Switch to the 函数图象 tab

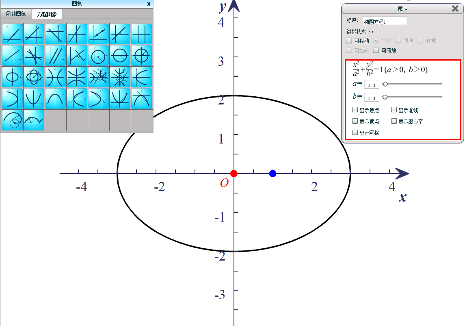tap(16, 14)
